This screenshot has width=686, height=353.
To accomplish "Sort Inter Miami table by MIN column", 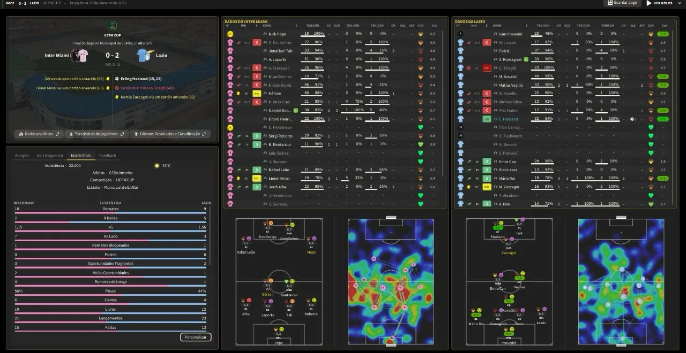I will [x=243, y=26].
